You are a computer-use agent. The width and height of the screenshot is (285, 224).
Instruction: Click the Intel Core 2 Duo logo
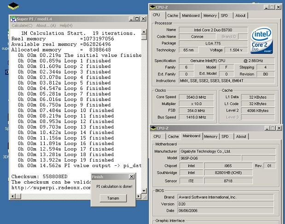[262, 40]
